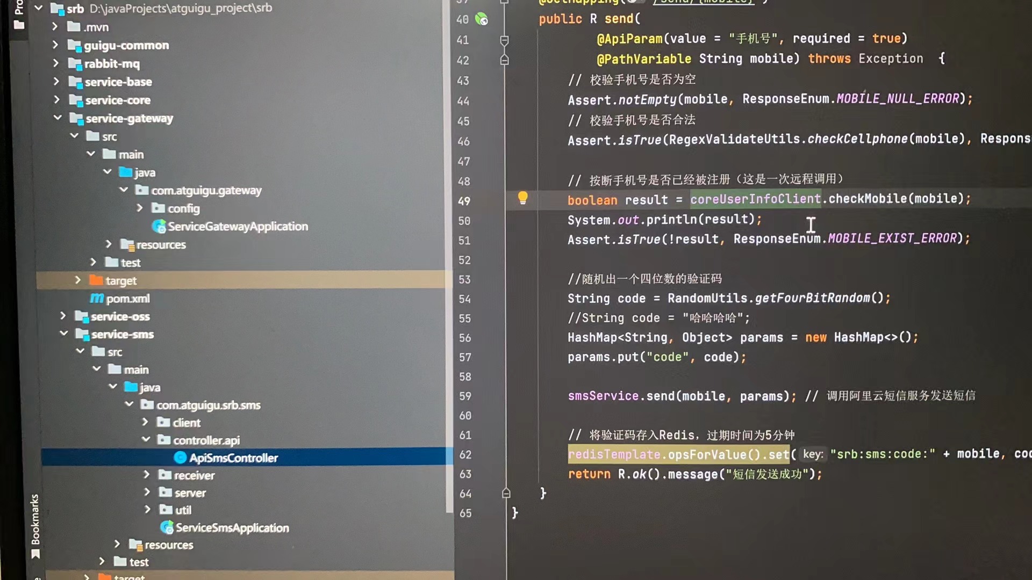The height and width of the screenshot is (580, 1032).
Task: Click checkMobile method call on line 49
Action: pyautogui.click(x=868, y=199)
